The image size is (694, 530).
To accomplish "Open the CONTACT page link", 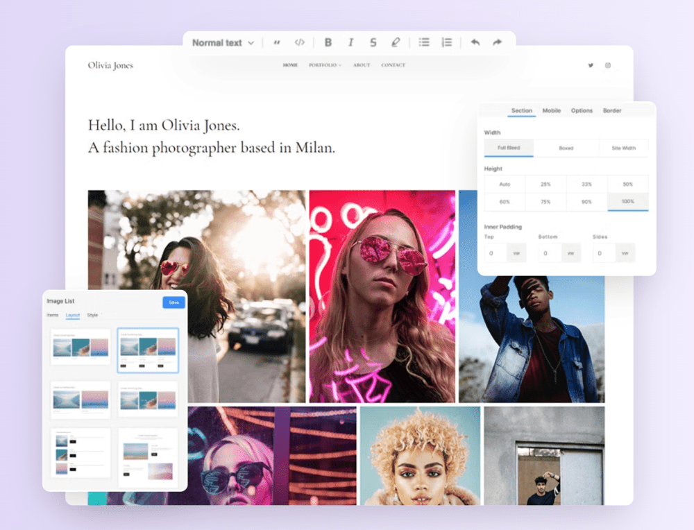I will coord(393,65).
